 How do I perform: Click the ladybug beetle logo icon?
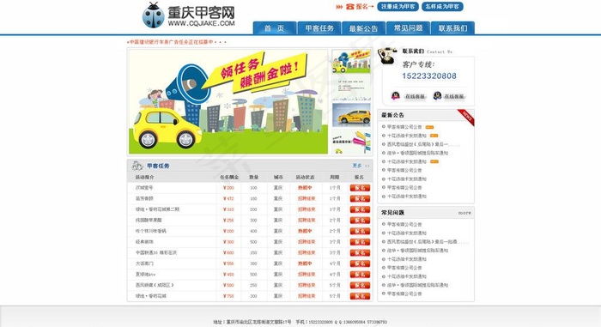point(154,15)
